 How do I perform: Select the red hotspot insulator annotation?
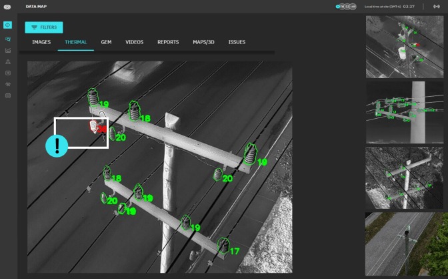pyautogui.click(x=93, y=127)
